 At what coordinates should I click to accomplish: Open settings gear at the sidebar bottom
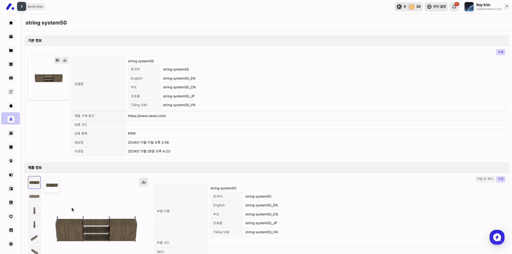coord(11,244)
